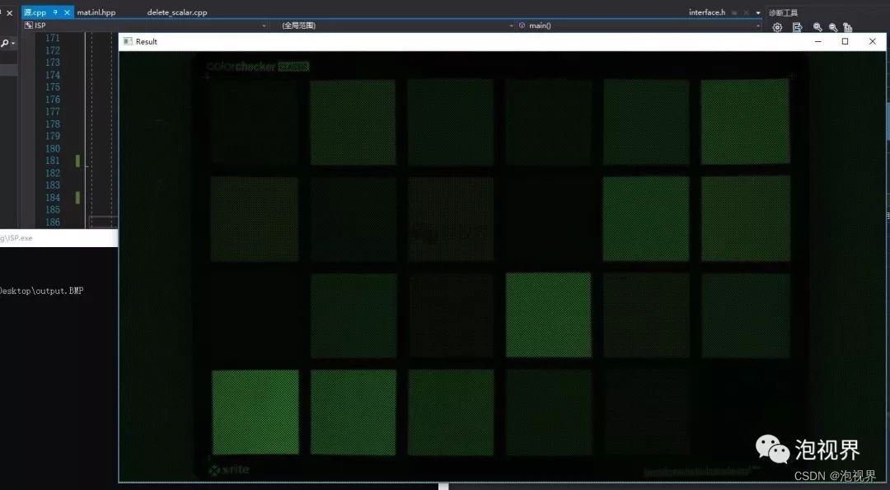Close the 源.cpp tab
Screen dimensions: 890x490
tap(67, 12)
